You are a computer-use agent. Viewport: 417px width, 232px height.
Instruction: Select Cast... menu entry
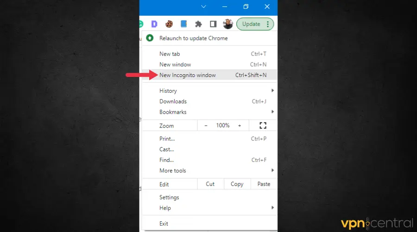209,149
